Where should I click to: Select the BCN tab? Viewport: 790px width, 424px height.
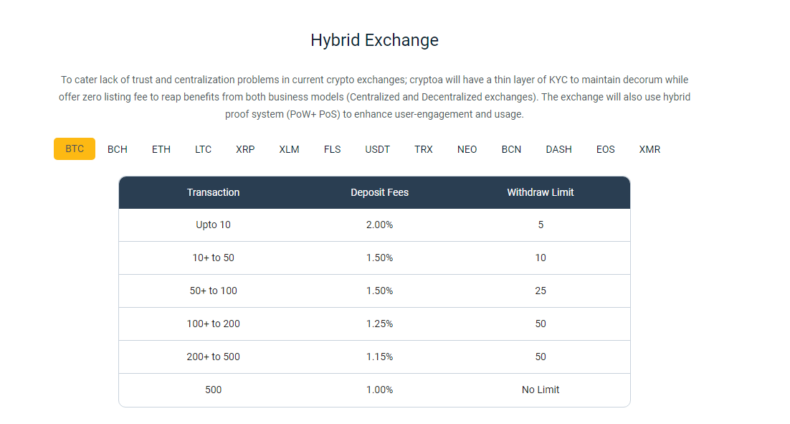coord(511,149)
